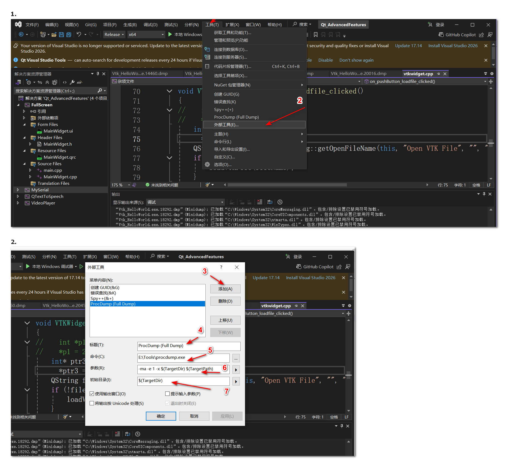Open the 工具(T) menu in the top window
Screen dimensions: 508x467
coord(212,25)
